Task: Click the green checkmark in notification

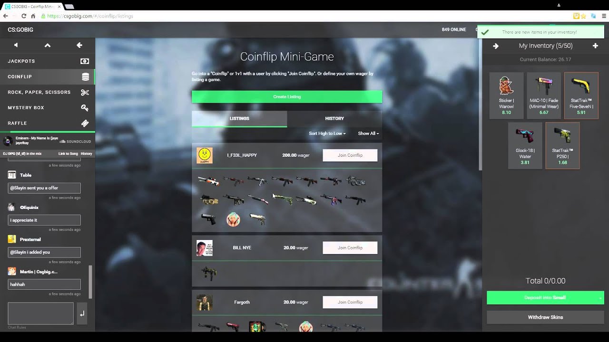Action: (485, 32)
